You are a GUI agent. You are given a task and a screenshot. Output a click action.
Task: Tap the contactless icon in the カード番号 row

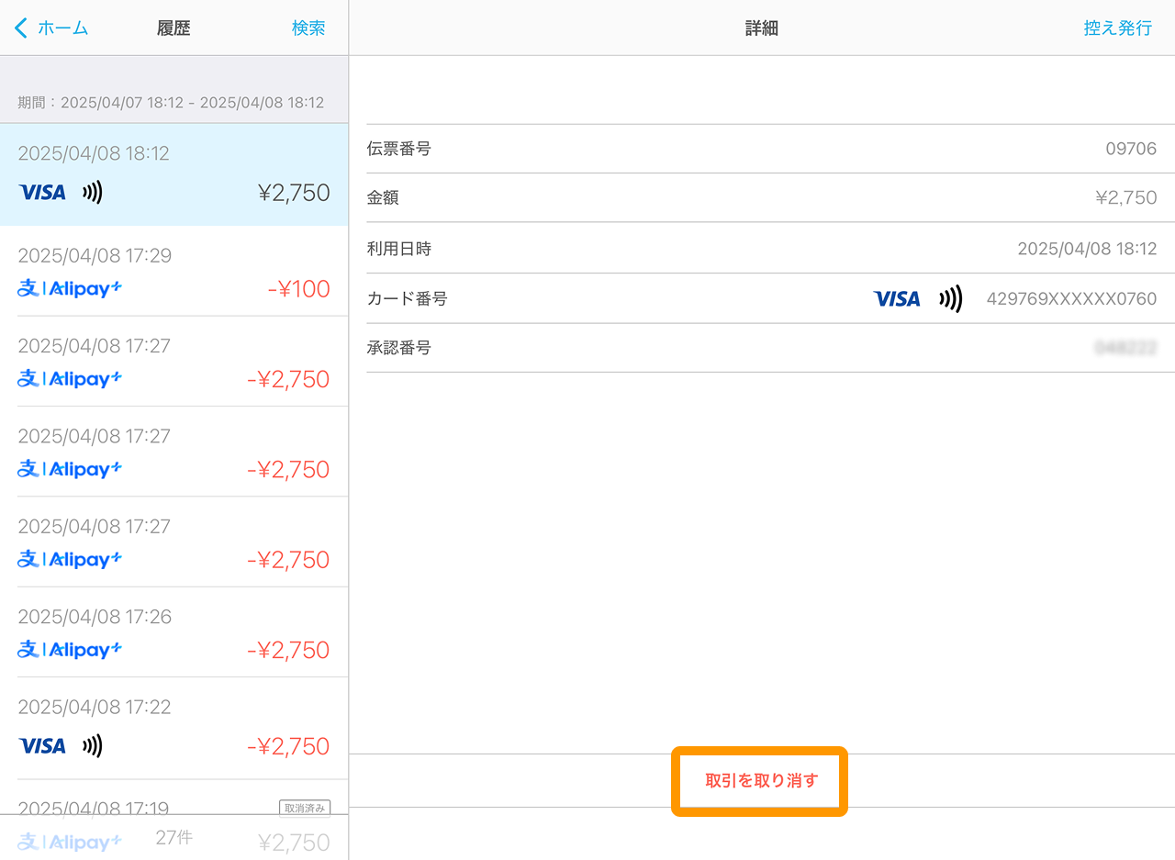950,298
